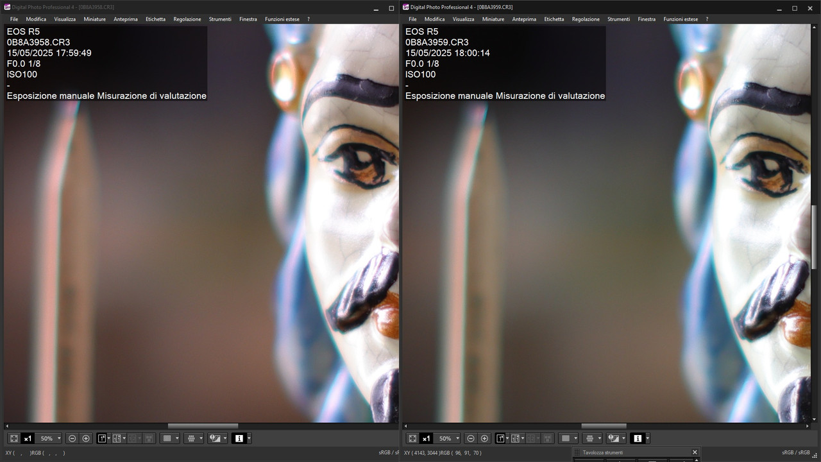Expand split-view options arrow in 0B8A3958.CR3 window
This screenshot has height=462, width=821.
click(124, 438)
